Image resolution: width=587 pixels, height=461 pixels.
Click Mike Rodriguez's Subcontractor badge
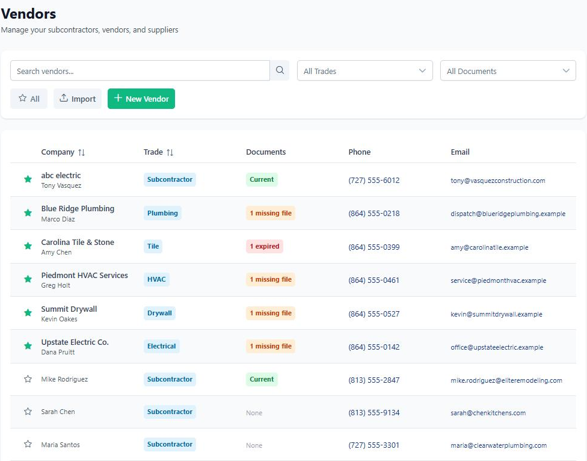pyautogui.click(x=170, y=379)
